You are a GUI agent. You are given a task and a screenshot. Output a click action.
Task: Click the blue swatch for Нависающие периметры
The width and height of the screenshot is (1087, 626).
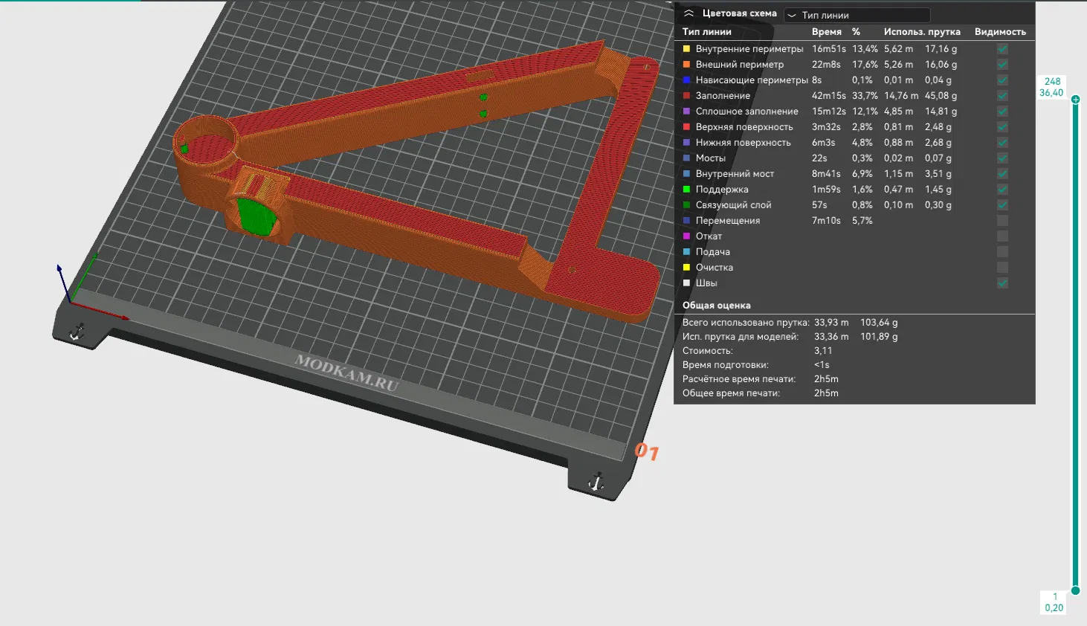coord(687,80)
